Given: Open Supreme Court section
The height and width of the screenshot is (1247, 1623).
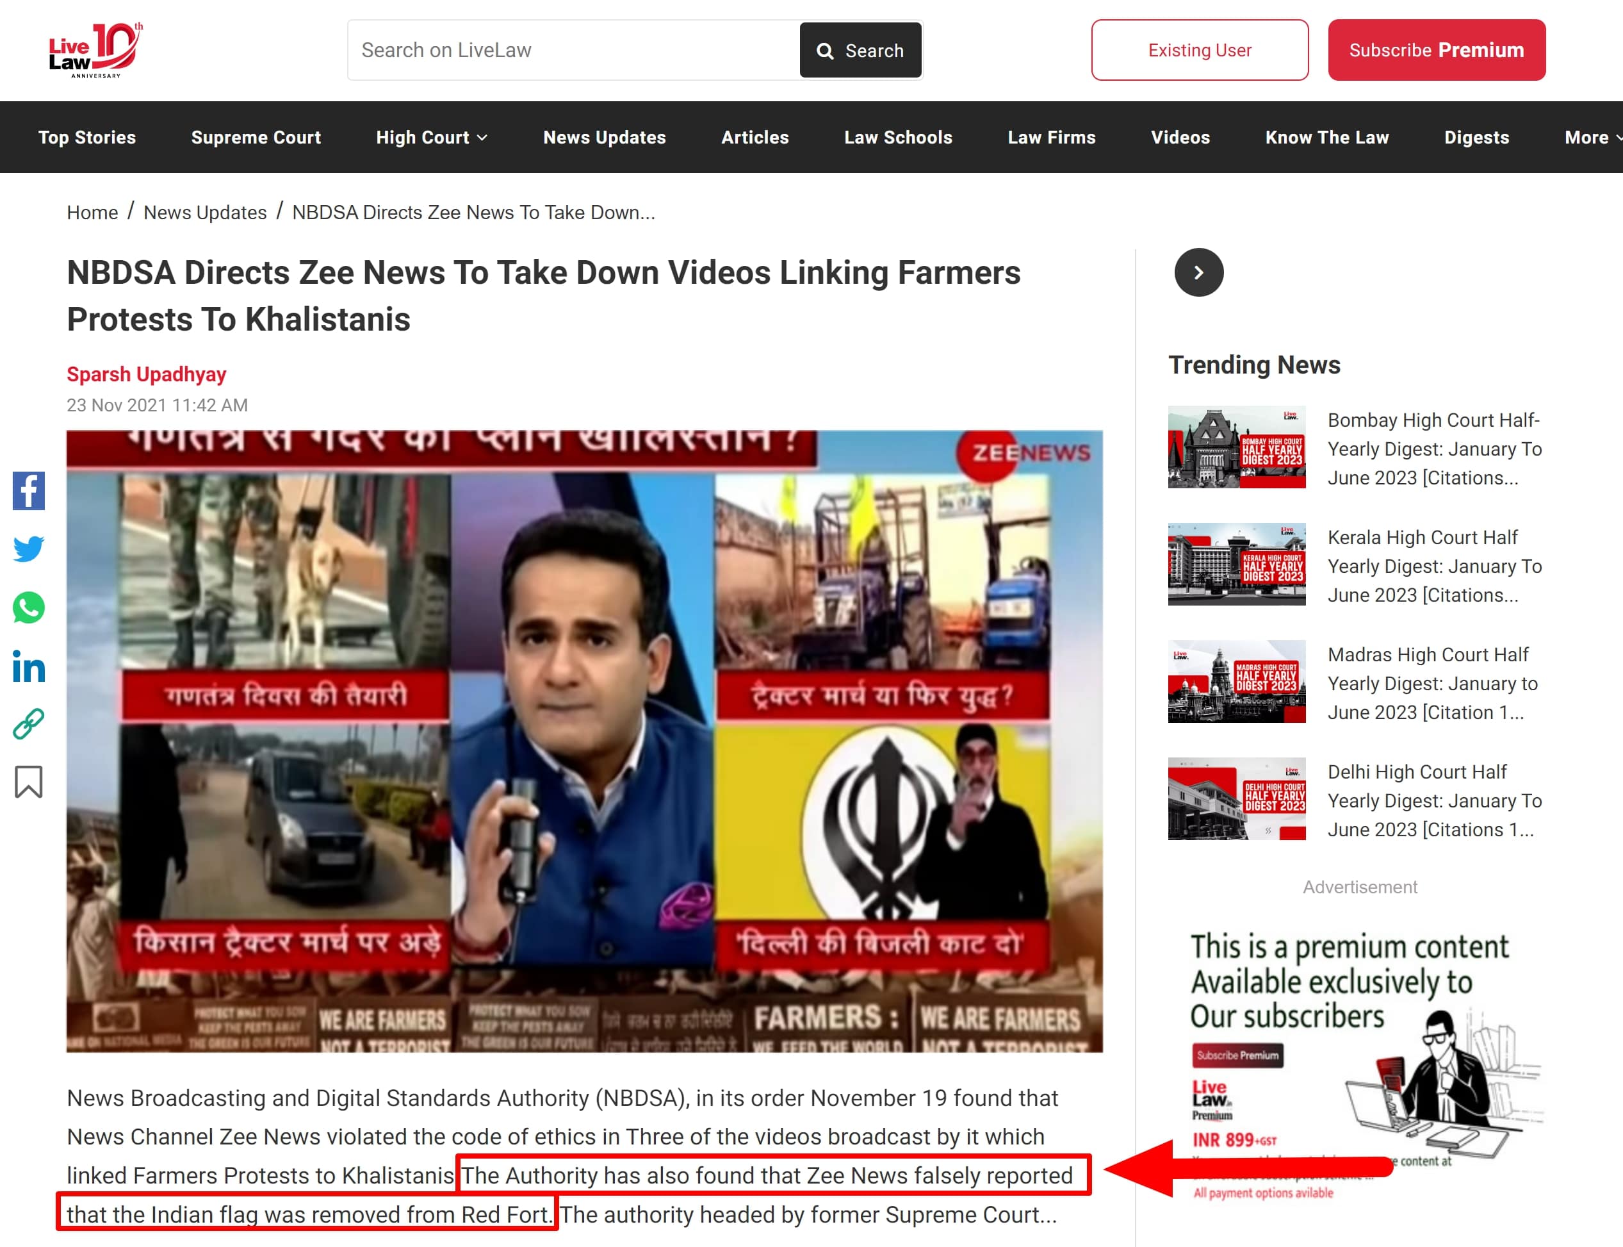Looking at the screenshot, I should pos(256,137).
